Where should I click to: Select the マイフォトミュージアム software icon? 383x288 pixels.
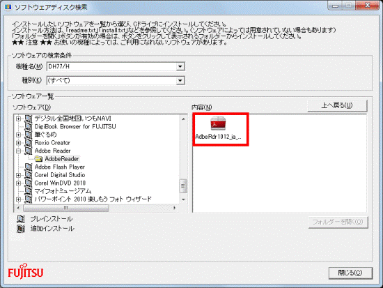point(29,191)
